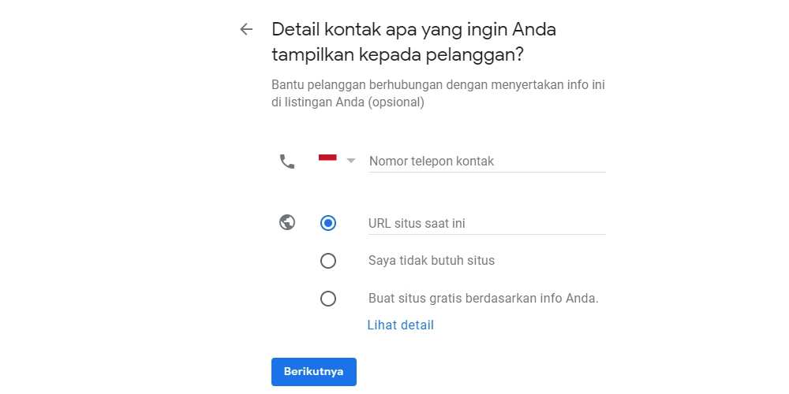Click the Indonesian flag icon
789x394 pixels.
(327, 160)
